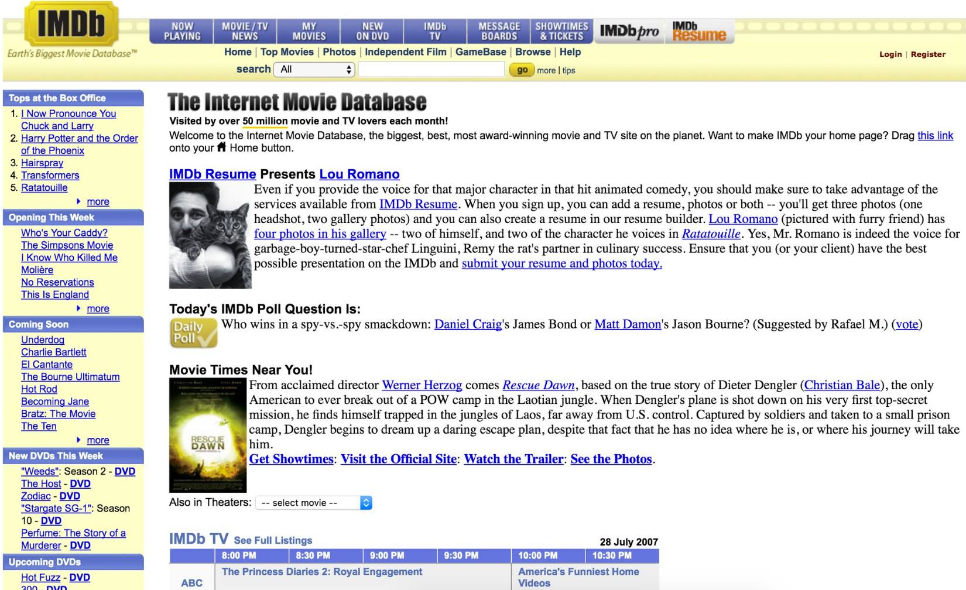Screen dimensions: 966x590
Task: Open I Now Pronounce You Chuck and Larry
Action: coord(68,120)
